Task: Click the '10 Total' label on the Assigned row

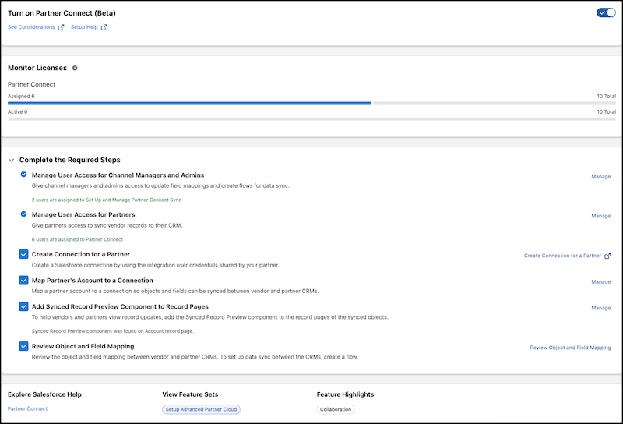Action: coord(607,96)
